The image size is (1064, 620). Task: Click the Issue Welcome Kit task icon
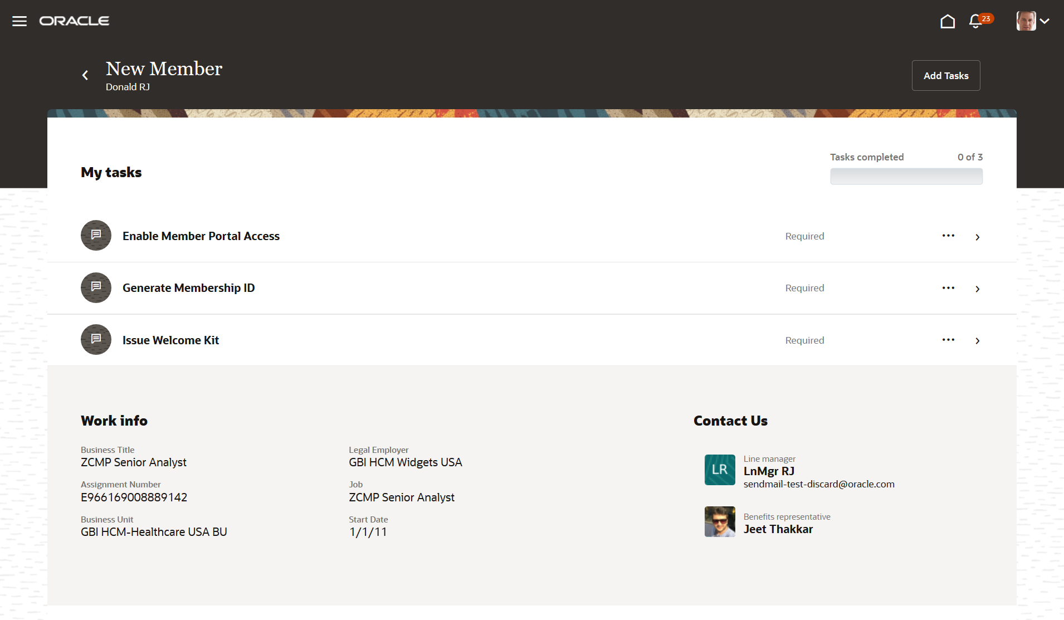[96, 340]
